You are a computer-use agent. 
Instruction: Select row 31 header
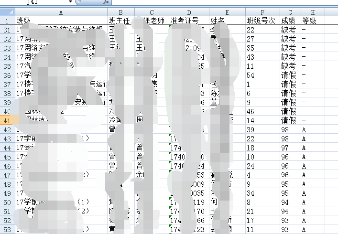pos(7,30)
